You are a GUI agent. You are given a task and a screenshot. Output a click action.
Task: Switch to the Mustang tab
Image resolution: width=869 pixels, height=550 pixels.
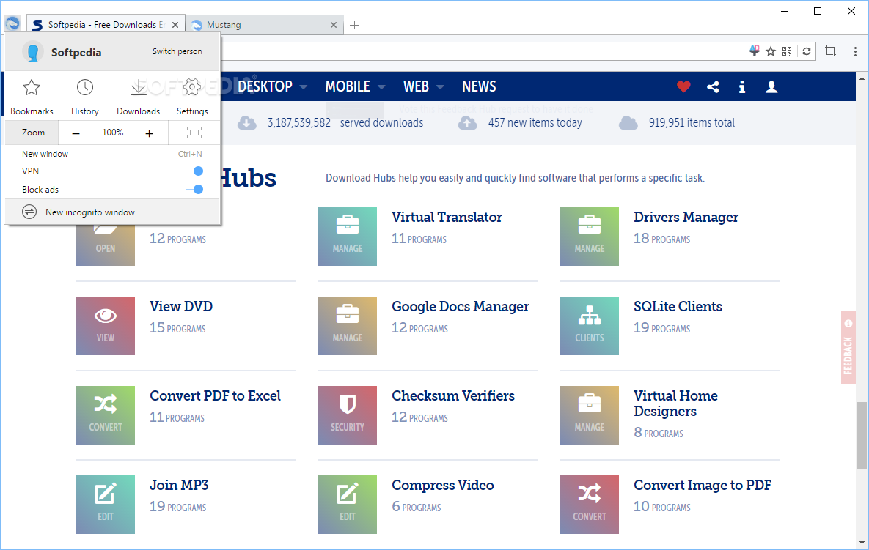[x=263, y=24]
